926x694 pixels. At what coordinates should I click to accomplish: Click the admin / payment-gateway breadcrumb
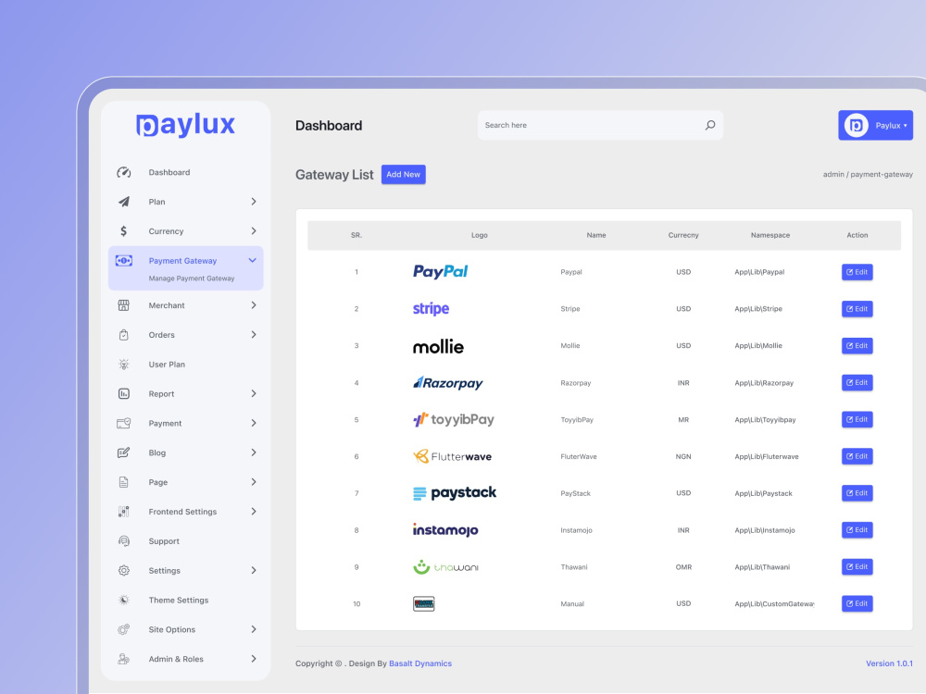point(868,175)
